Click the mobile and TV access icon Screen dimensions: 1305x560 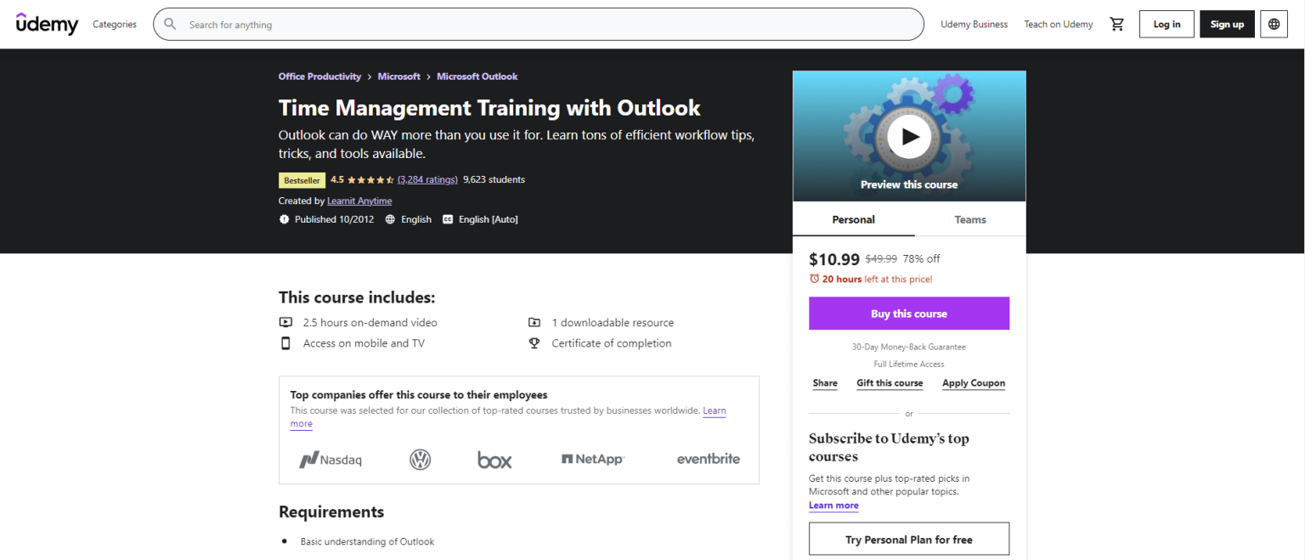286,342
